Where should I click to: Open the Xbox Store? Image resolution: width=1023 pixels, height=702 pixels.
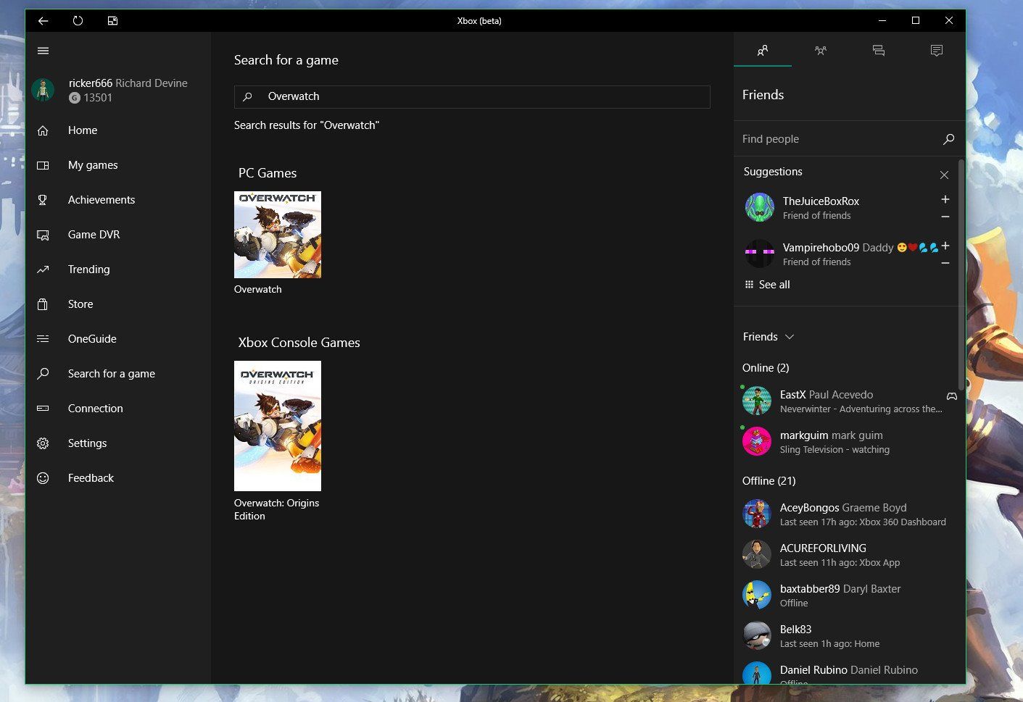[80, 304]
